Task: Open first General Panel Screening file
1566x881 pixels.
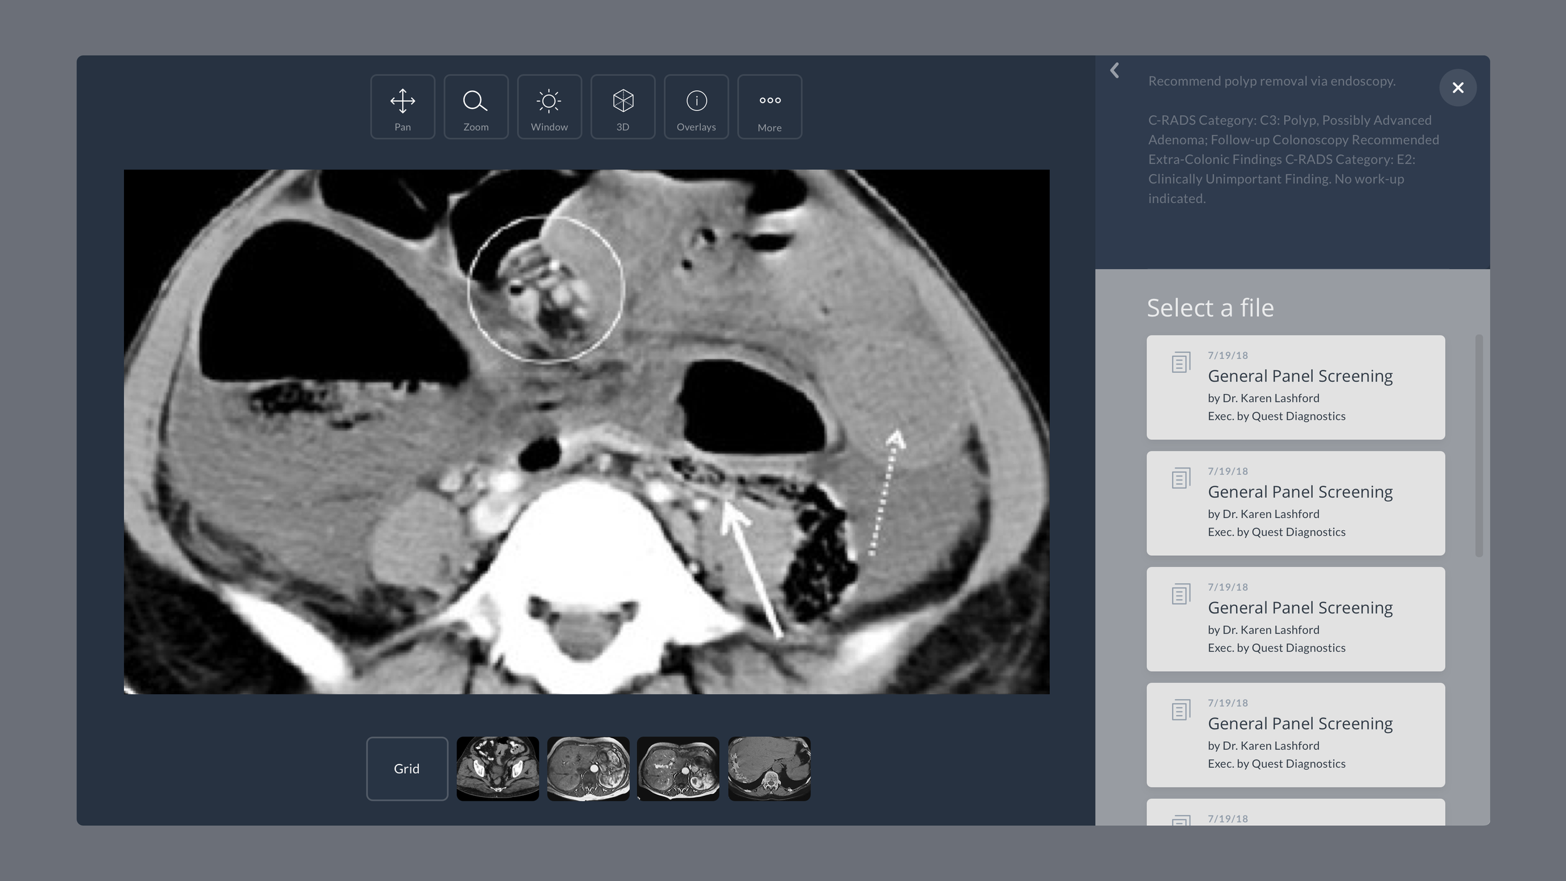Action: pos(1295,387)
